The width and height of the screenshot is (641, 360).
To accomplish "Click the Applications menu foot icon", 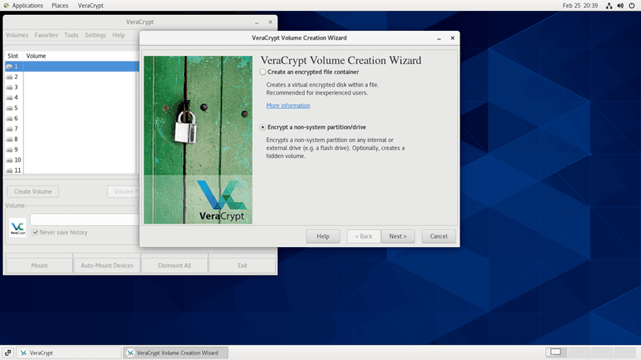I will (6, 6).
